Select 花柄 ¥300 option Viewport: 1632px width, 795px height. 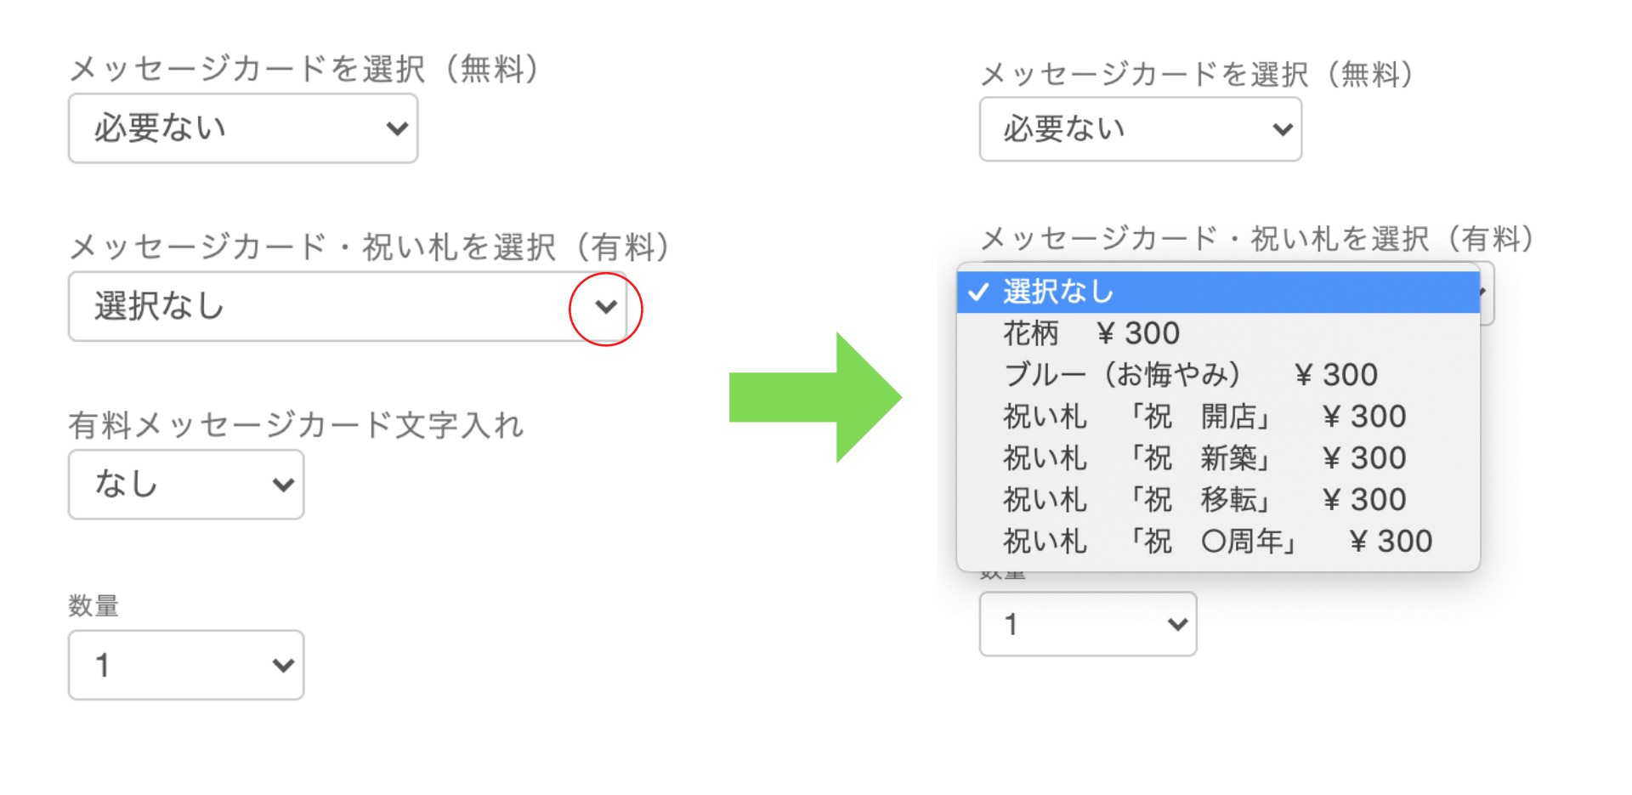click(1091, 333)
